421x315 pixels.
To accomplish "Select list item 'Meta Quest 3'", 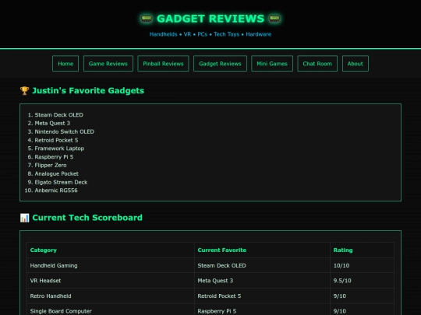I will point(52,123).
